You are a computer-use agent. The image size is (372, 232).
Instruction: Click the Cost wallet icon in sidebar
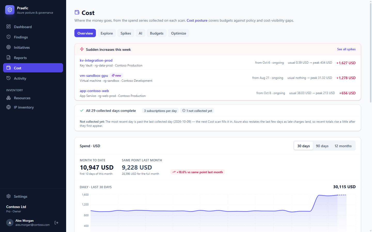(x=9, y=68)
